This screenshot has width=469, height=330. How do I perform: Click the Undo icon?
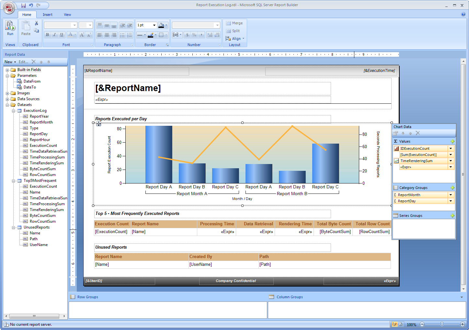coord(31,5)
